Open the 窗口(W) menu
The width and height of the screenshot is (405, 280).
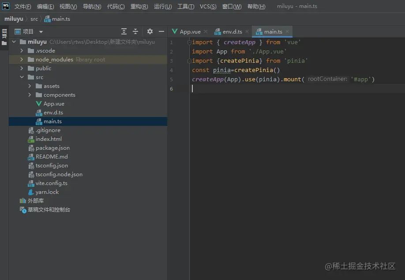(232, 7)
